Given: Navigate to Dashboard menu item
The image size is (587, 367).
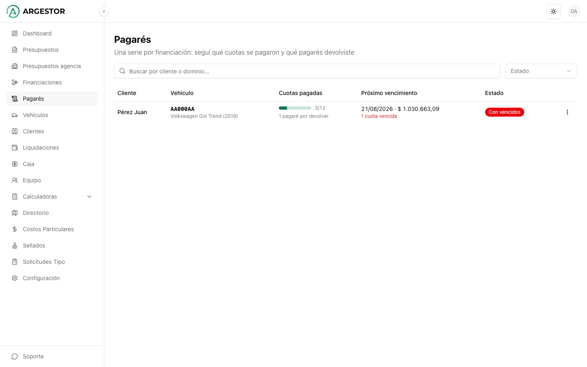Looking at the screenshot, I should [x=52, y=33].
